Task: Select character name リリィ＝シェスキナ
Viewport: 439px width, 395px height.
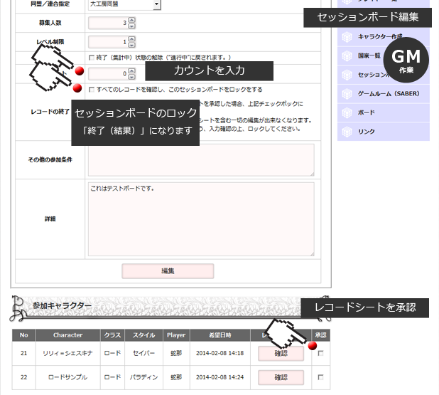Action: (67, 353)
